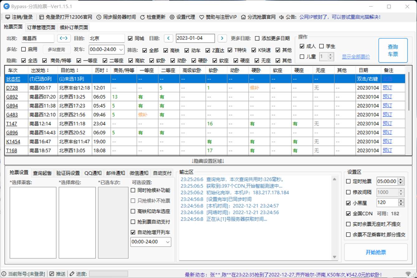Click the 推送 icon in status bar

[52, 274]
